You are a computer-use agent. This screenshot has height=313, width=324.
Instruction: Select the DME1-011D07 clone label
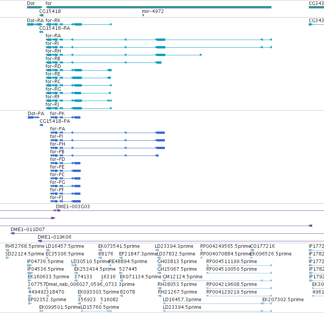click(x=27, y=230)
